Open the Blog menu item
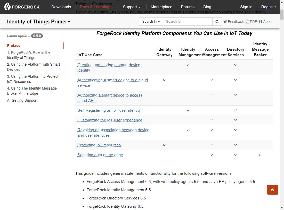This screenshot has height=210, width=284. [207, 7]
